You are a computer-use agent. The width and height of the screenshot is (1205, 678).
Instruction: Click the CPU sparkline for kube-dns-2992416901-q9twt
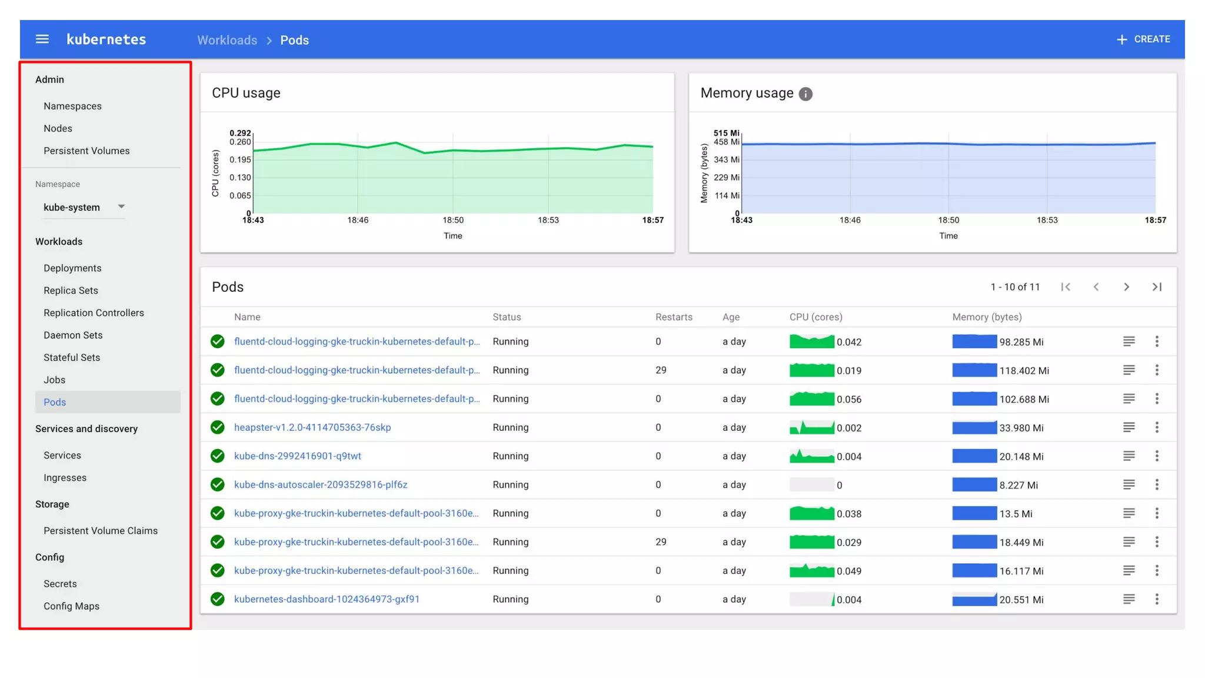click(x=811, y=456)
